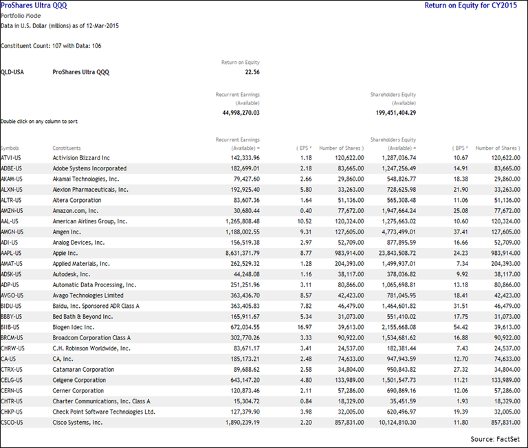Viewport: 528px width, 448px height.
Task: Click the AKAM-US symbol
Action: click(x=12, y=179)
